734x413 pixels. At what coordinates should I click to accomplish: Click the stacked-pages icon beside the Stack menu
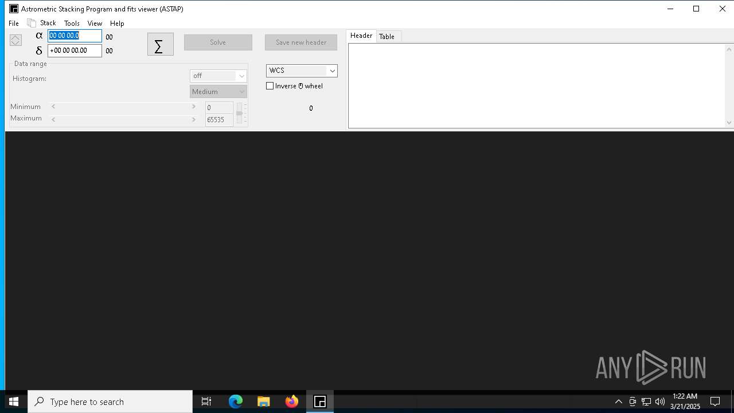(x=32, y=23)
